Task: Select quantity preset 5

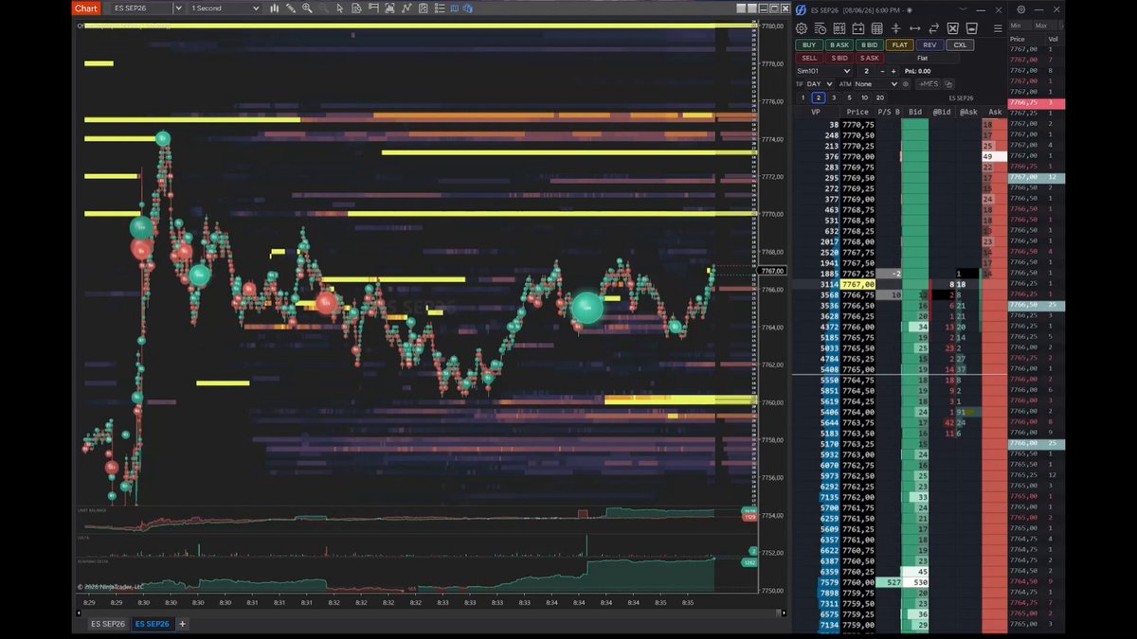Action: [849, 98]
